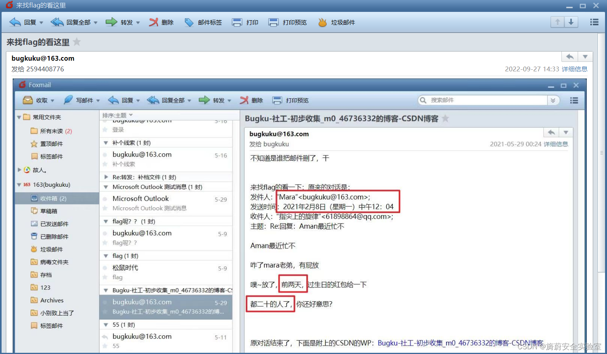607x354 pixels.
Task: Open the 排序:主题 sort dropdown
Action: coord(118,115)
